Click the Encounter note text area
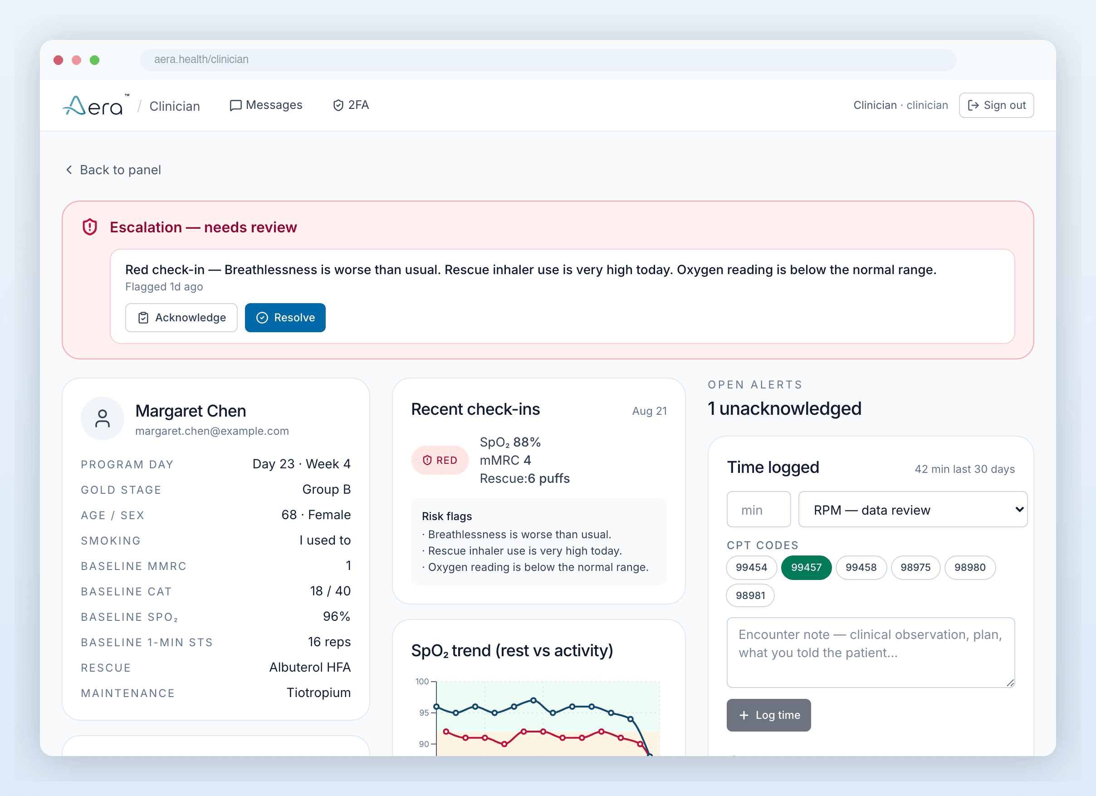1096x796 pixels. 871,653
